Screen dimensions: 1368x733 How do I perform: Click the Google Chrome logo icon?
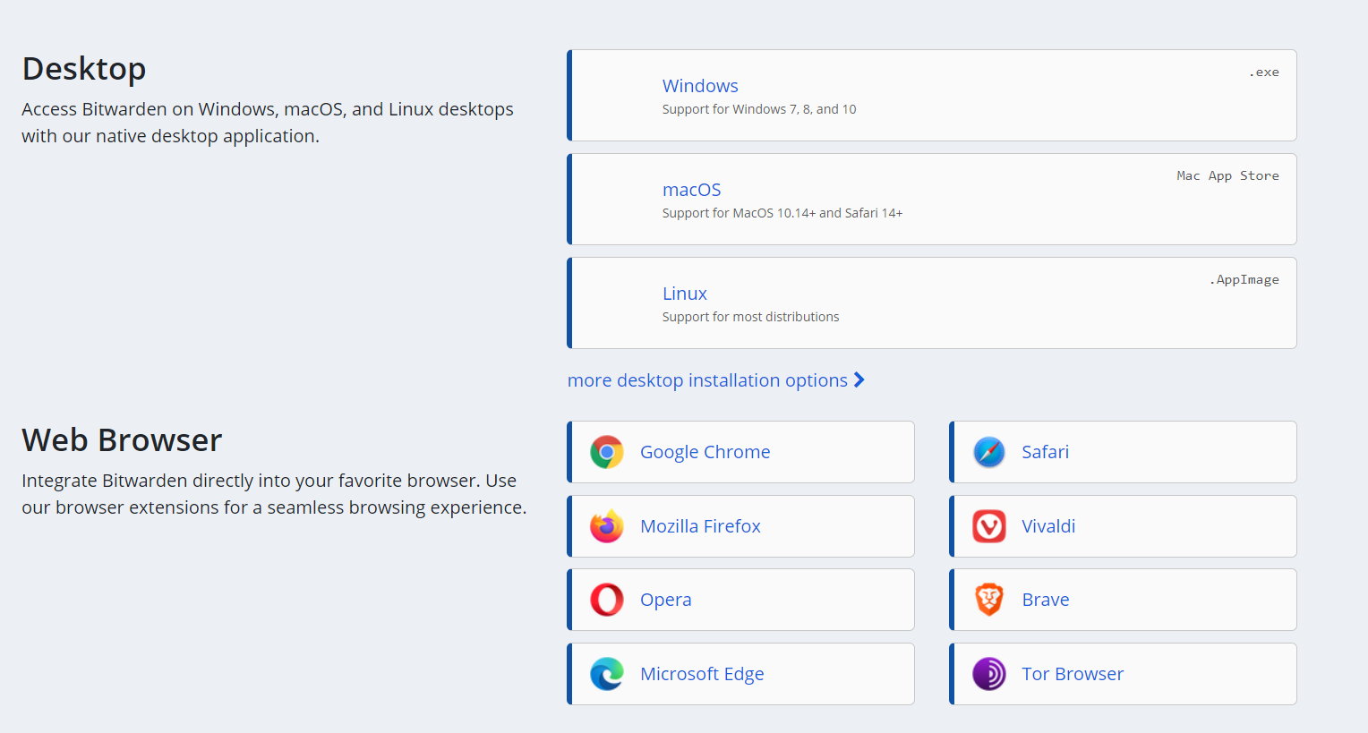click(x=607, y=452)
